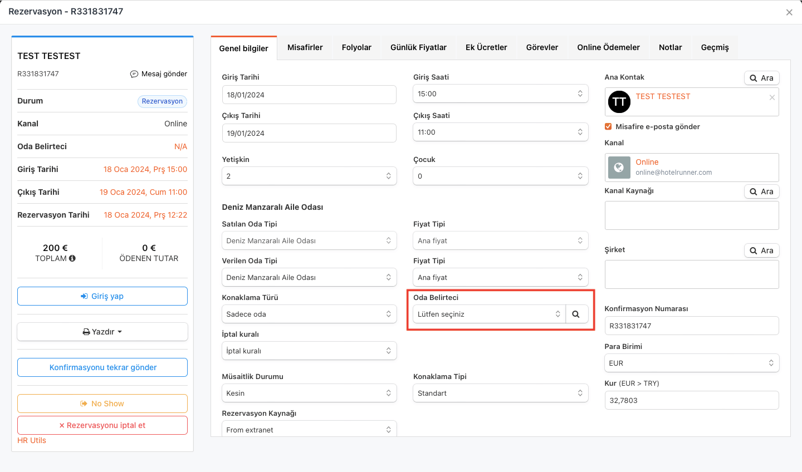The height and width of the screenshot is (472, 802).
Task: Click Ara search next to Kanal Kaynağı
Action: 761,191
